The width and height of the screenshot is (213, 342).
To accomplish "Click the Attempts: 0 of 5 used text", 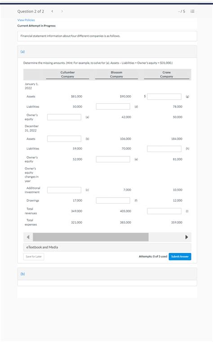I will (153, 257).
